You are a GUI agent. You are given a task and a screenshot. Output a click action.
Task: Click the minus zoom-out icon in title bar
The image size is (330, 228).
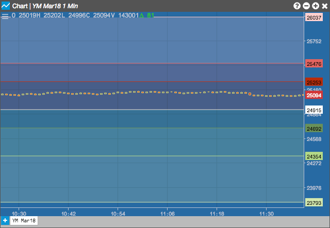click(x=306, y=6)
